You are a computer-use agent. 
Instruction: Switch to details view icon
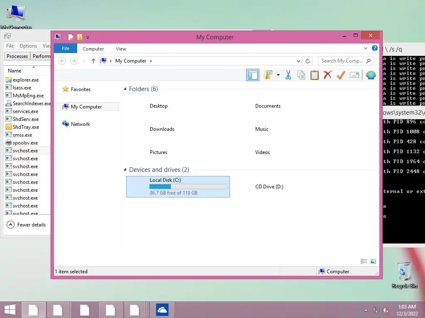pyautogui.click(x=364, y=261)
